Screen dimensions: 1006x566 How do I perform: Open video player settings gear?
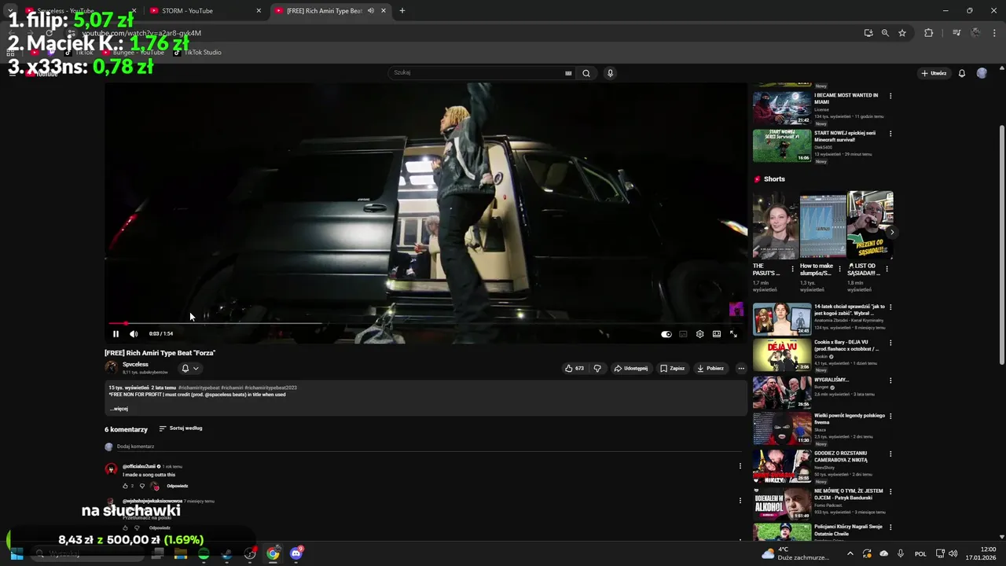699,334
